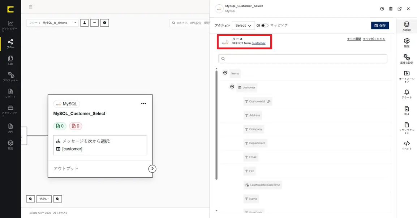
Task: Select the LastModifiedDateTime column
Action: coord(262,185)
